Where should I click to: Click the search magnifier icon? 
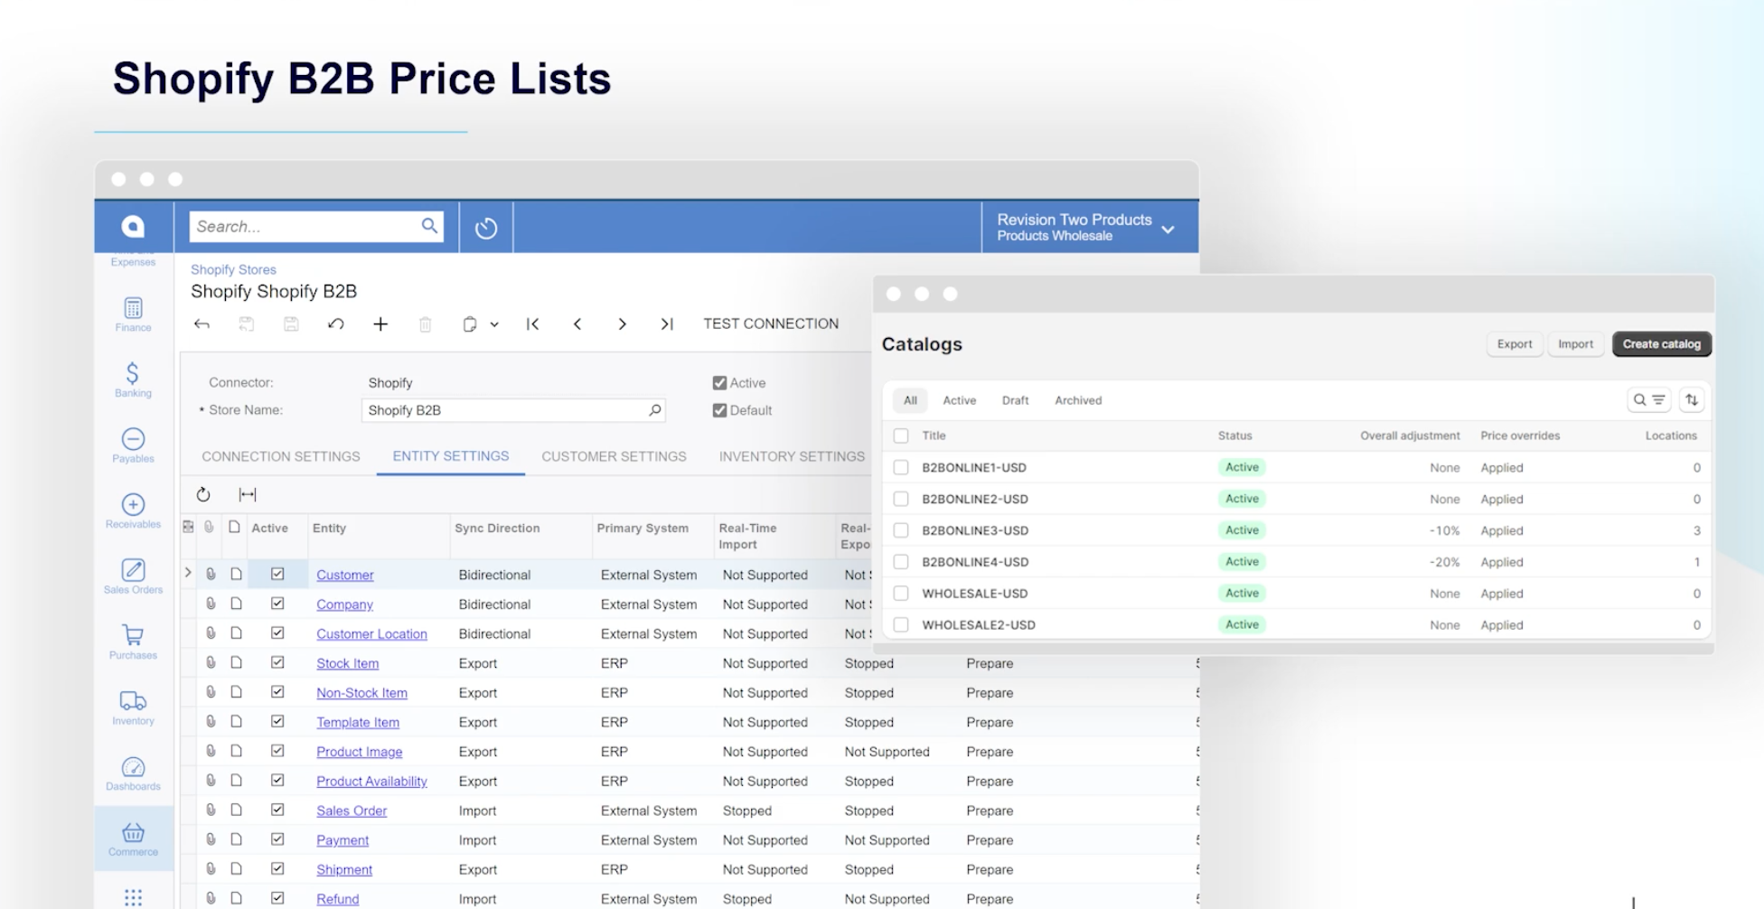(429, 226)
